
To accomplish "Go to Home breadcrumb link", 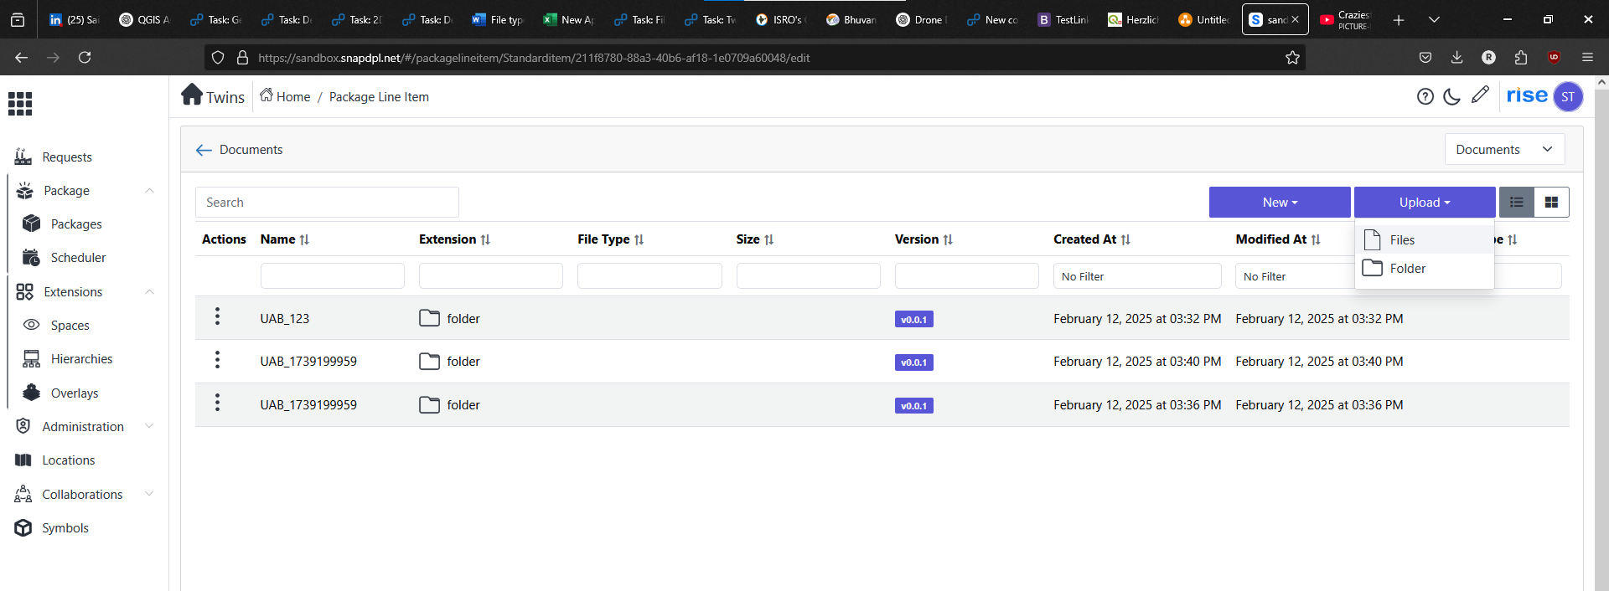I will pos(285,96).
